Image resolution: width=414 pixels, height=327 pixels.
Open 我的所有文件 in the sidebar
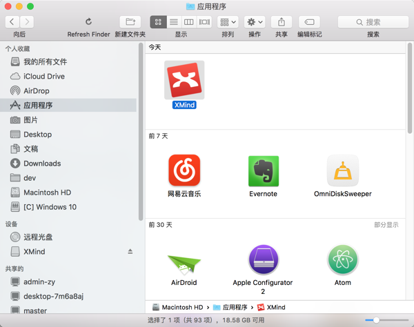click(x=68, y=62)
